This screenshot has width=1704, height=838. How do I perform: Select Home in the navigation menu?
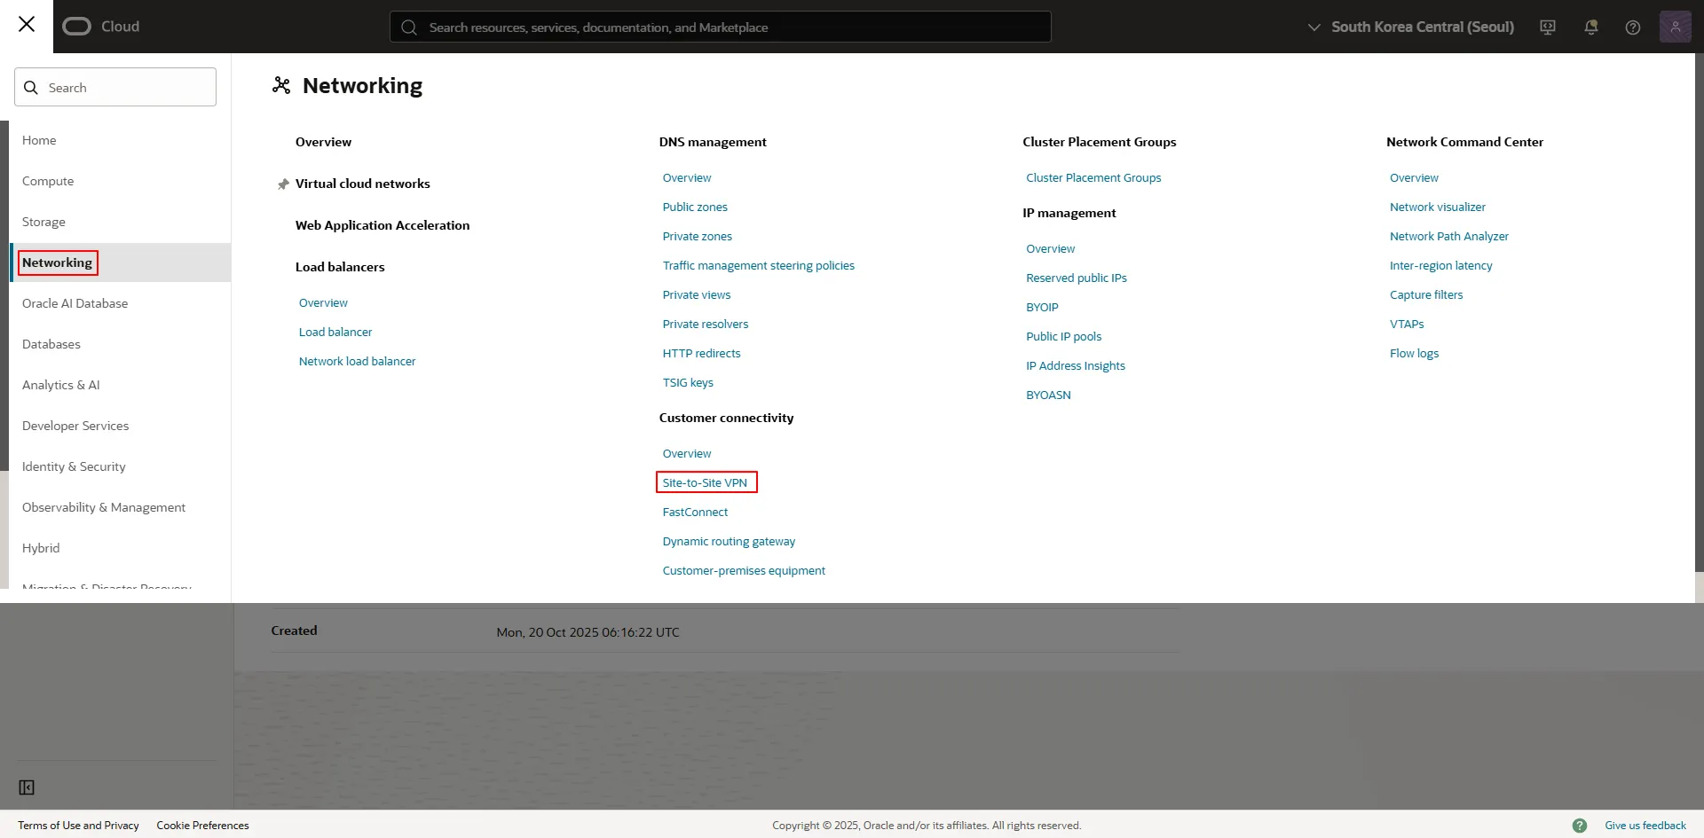click(39, 140)
